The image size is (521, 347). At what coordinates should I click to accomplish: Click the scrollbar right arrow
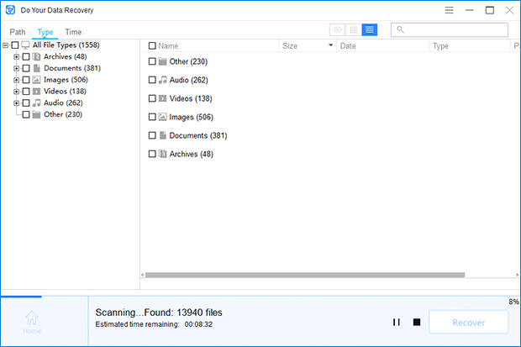click(517, 275)
